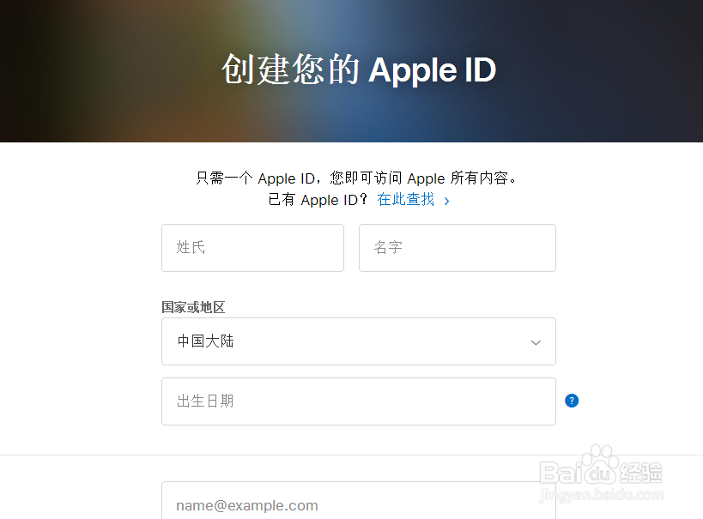703x519 pixels.
Task: Click the 已有 Apple ID? text
Action: click(x=318, y=199)
